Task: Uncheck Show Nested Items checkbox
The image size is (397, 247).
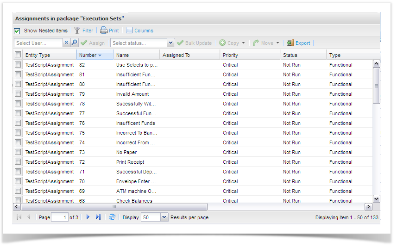Action: (17, 31)
